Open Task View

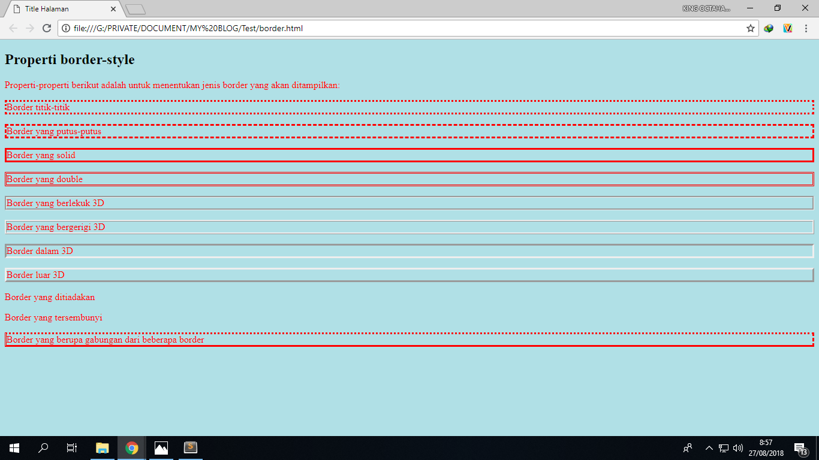pos(71,447)
